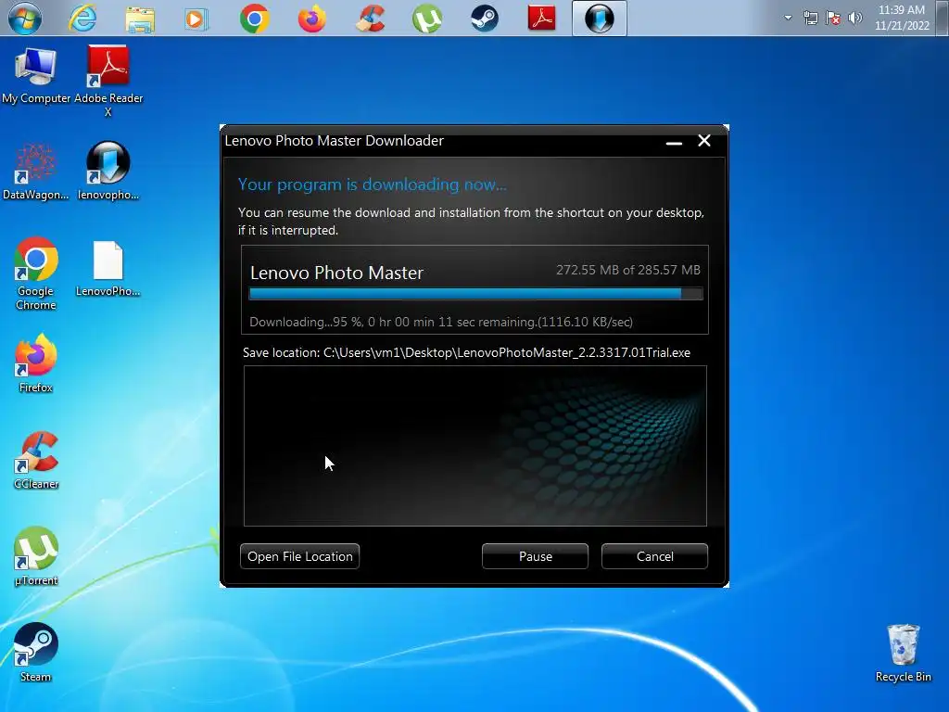Click the Open File Location button
949x712 pixels.
(299, 556)
